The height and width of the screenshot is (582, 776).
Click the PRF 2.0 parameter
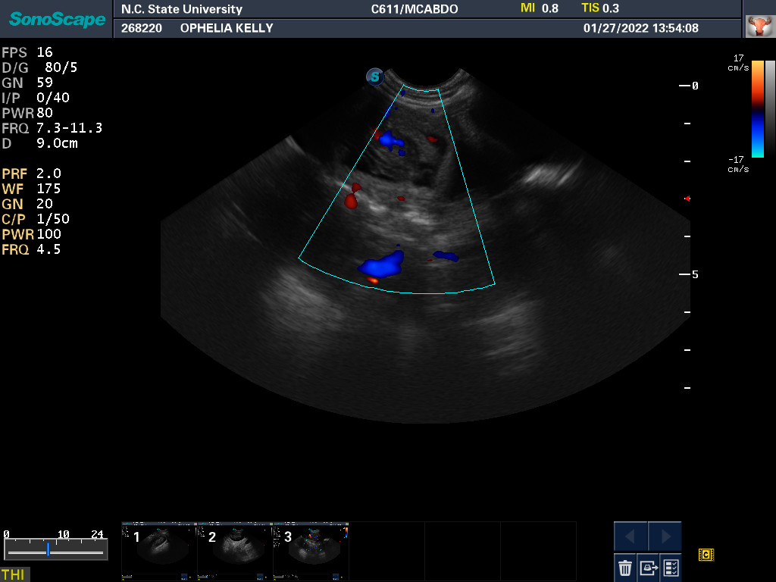[x=32, y=174]
